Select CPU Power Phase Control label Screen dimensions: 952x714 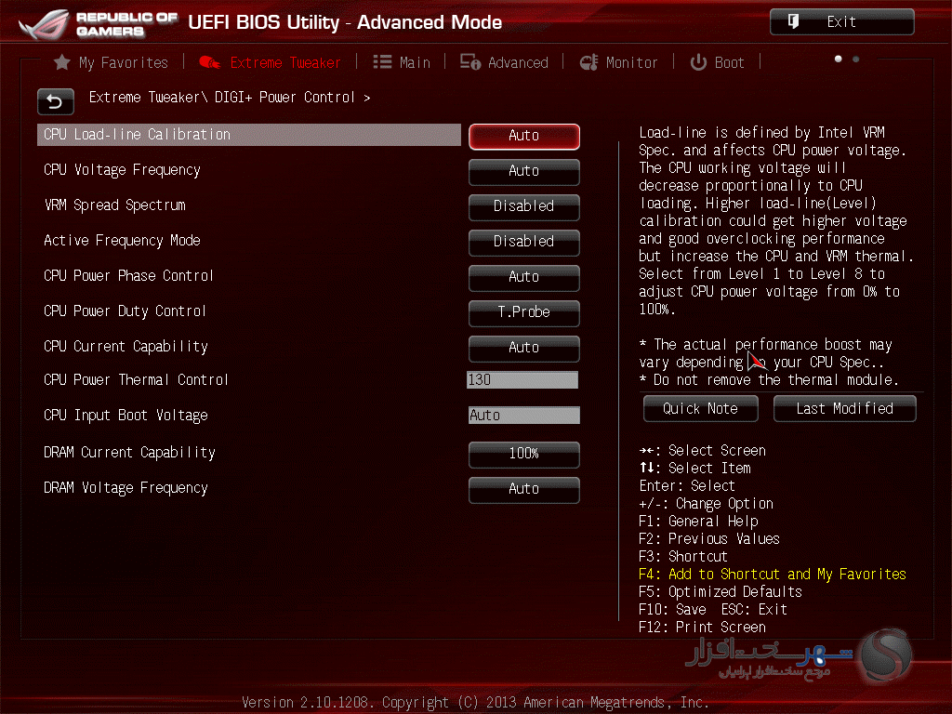pos(128,275)
